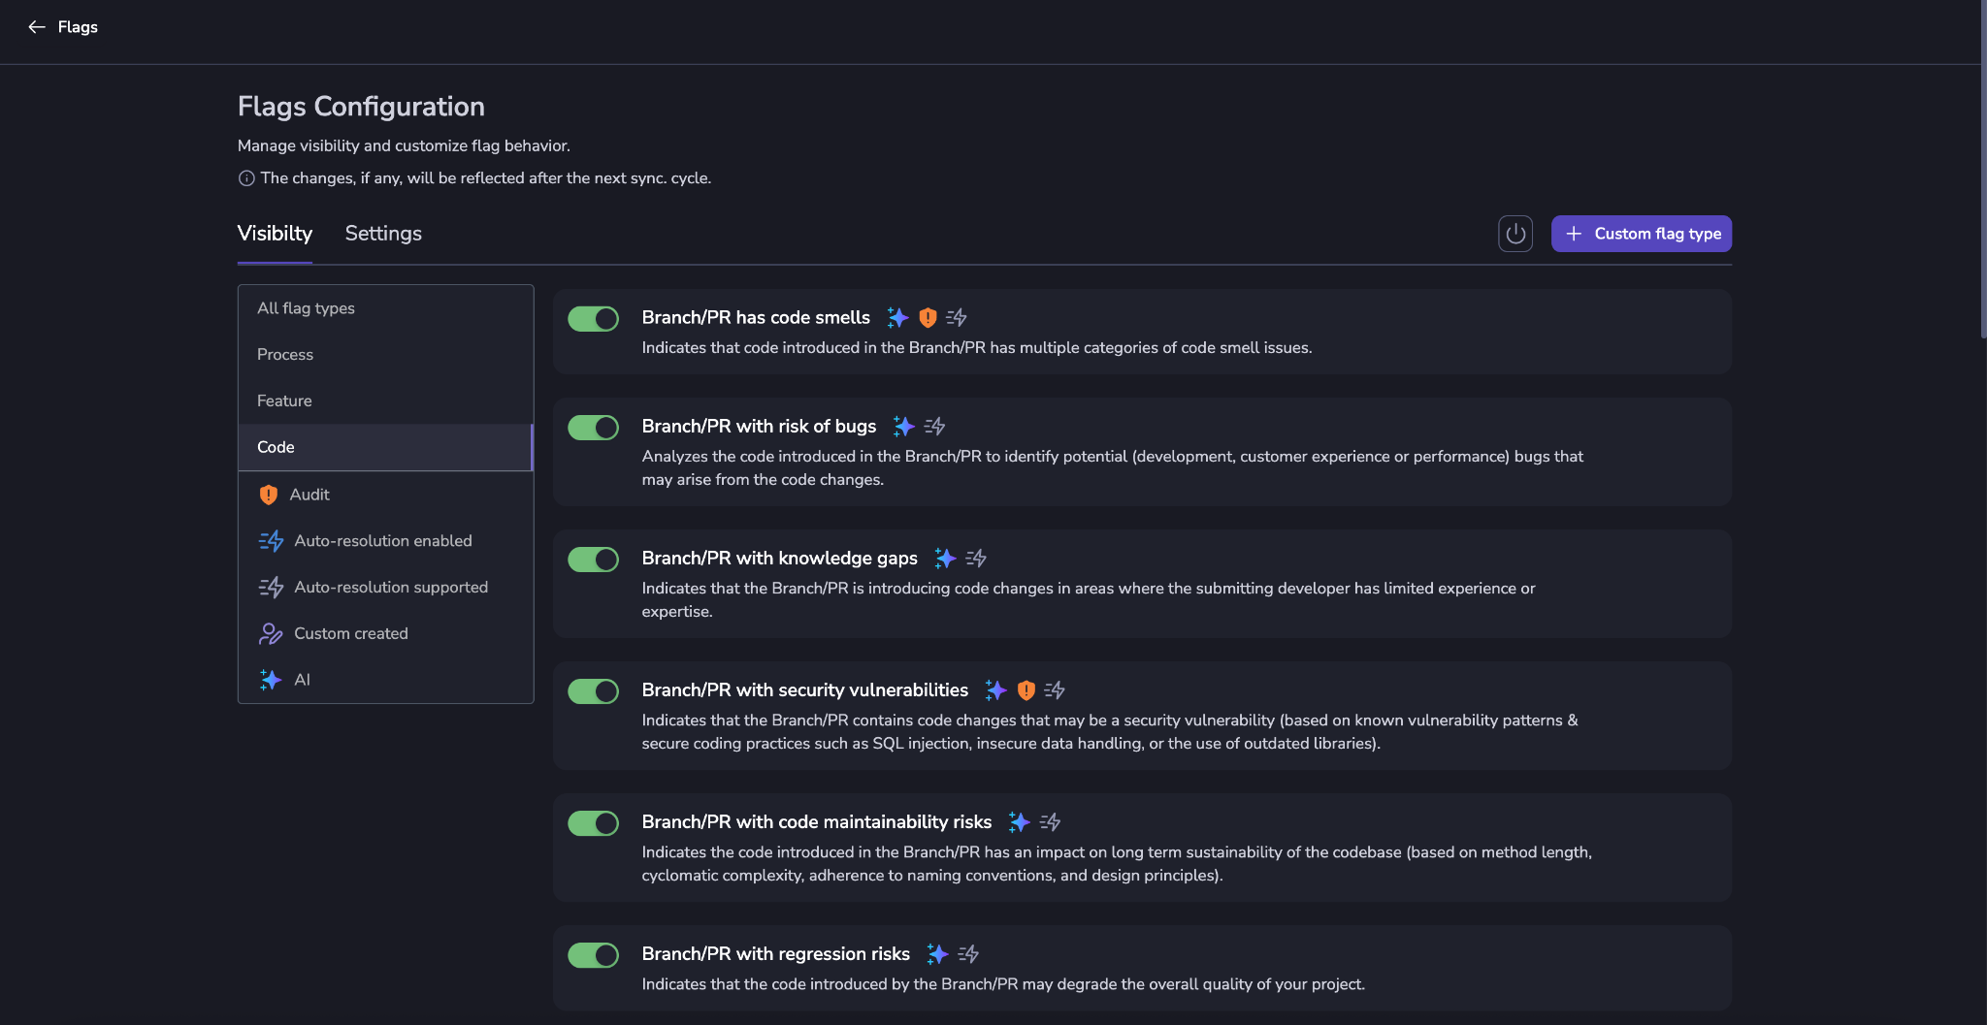The image size is (1987, 1025).
Task: Switch to the Settings tab
Action: coord(383,234)
